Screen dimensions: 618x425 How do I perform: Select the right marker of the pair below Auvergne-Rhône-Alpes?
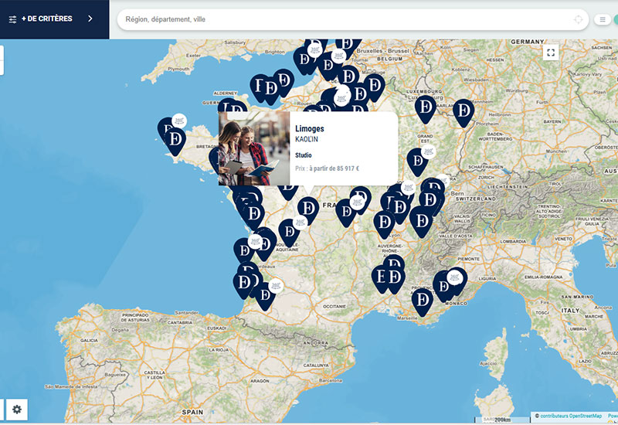[x=395, y=277]
